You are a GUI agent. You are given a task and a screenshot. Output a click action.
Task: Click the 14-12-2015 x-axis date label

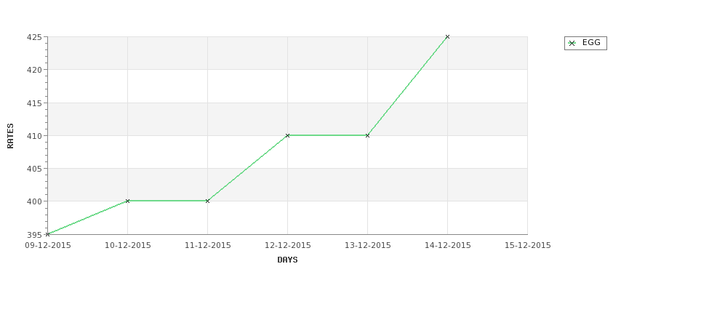click(448, 246)
